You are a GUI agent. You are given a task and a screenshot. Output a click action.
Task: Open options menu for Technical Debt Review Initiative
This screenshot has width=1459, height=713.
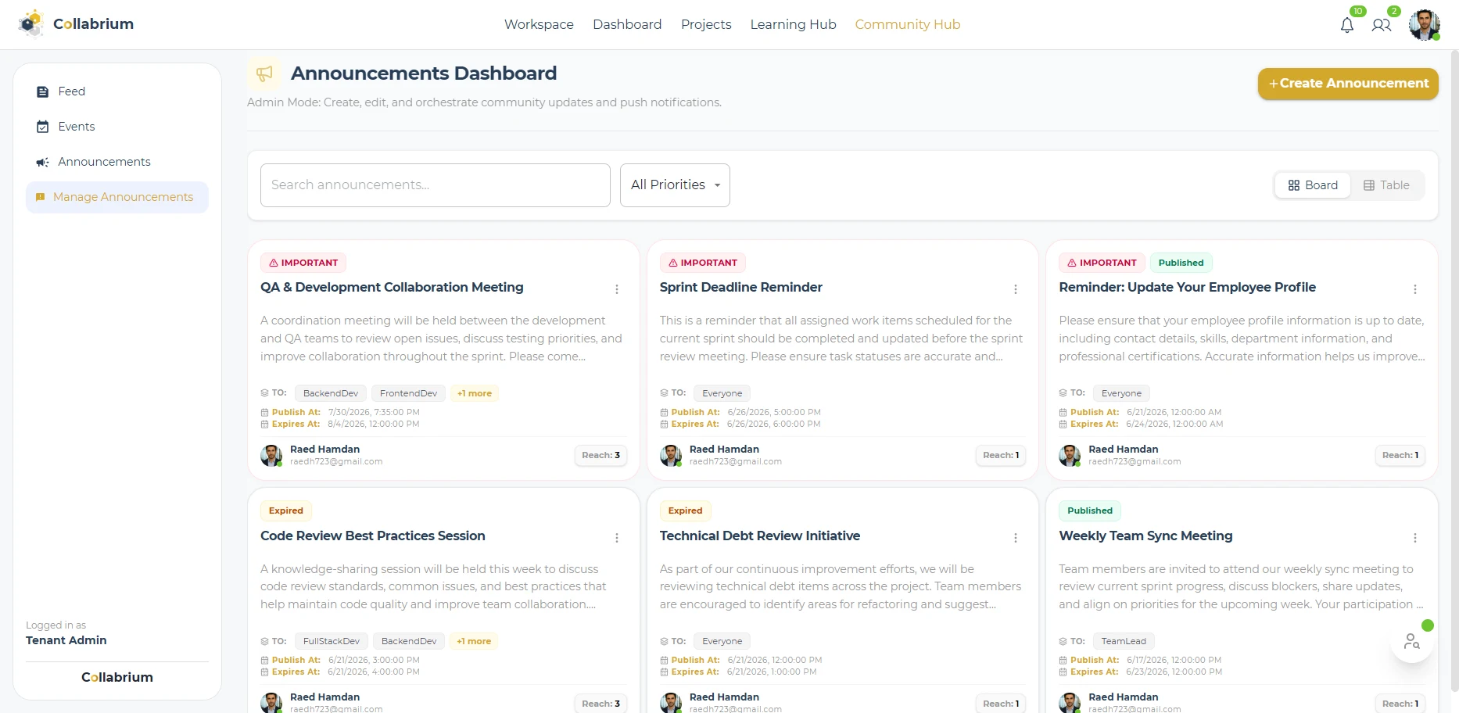(x=1016, y=538)
